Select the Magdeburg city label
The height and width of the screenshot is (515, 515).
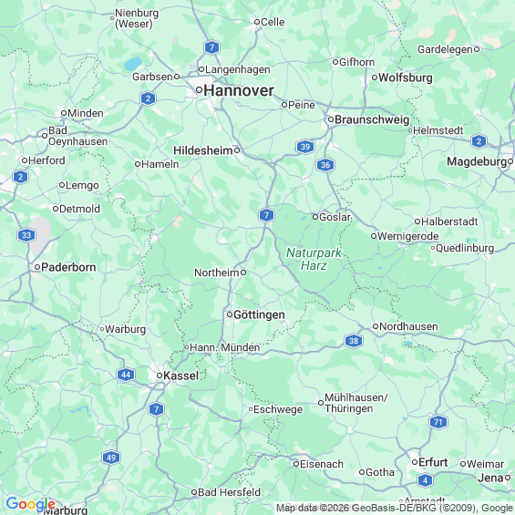477,161
